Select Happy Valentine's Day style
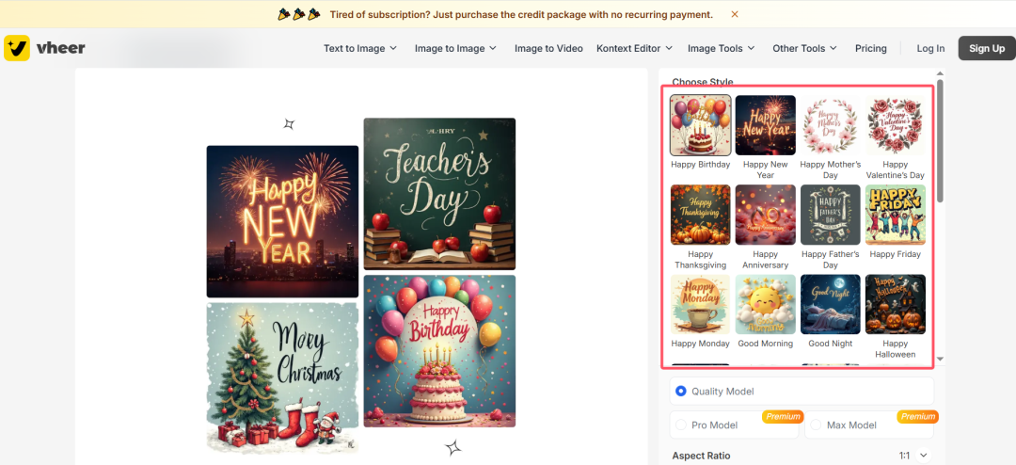Image resolution: width=1016 pixels, height=465 pixels. pos(896,125)
